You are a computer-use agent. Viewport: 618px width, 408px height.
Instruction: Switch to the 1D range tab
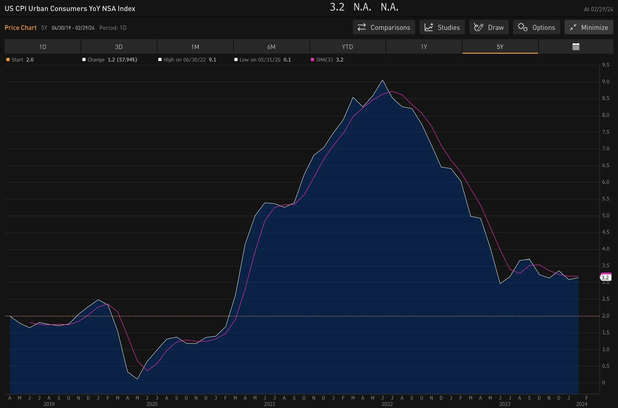click(x=43, y=47)
